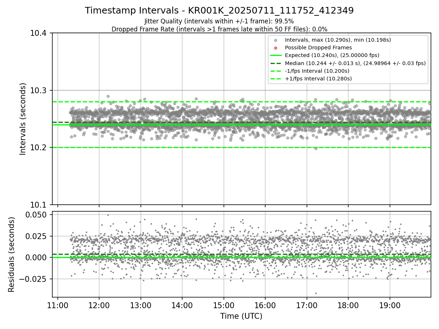Select legend entry '+1/fps Interval (10.280s)'
The height and width of the screenshot is (329, 439).
318,79
